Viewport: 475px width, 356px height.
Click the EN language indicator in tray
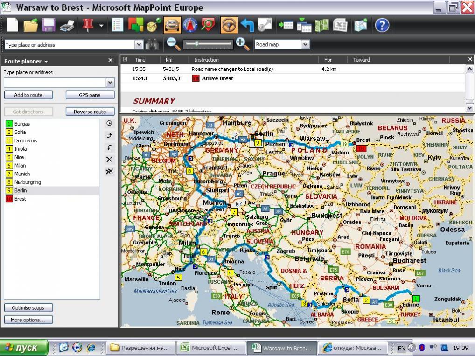click(401, 348)
